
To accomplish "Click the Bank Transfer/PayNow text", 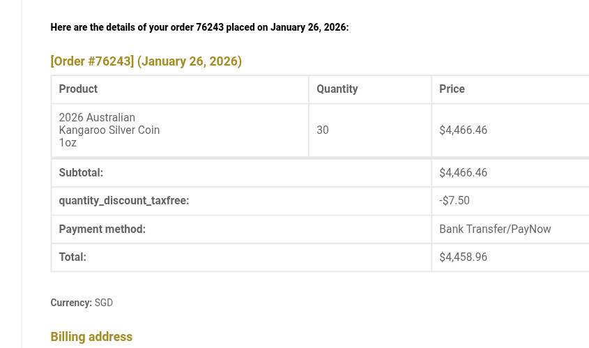I will click(x=495, y=229).
